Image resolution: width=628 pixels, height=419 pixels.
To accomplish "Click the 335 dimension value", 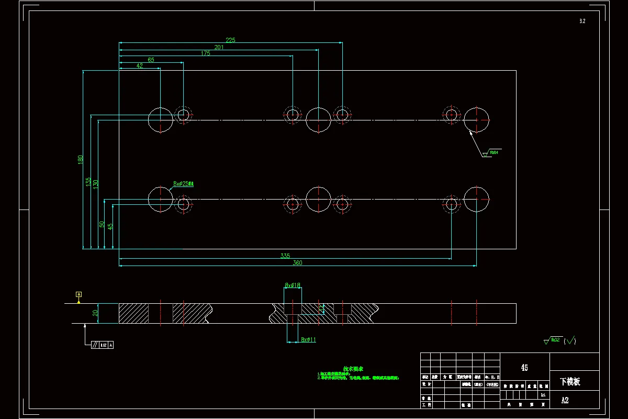I will [x=285, y=256].
